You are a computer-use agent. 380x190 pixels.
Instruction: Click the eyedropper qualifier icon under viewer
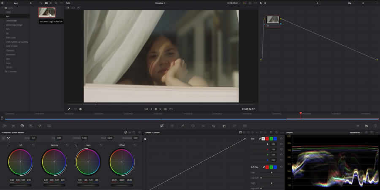coord(69,109)
